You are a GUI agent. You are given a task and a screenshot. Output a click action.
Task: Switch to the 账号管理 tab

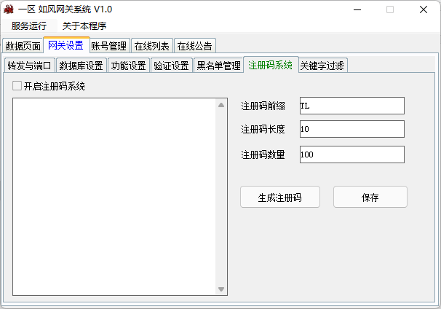point(108,46)
